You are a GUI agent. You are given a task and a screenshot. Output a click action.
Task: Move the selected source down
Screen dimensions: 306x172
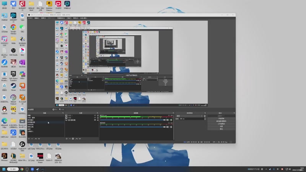80,139
